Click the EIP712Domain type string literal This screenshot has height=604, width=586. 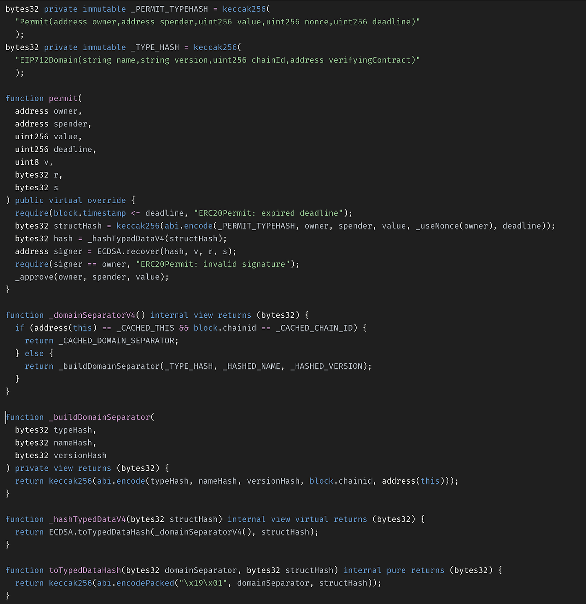(218, 60)
